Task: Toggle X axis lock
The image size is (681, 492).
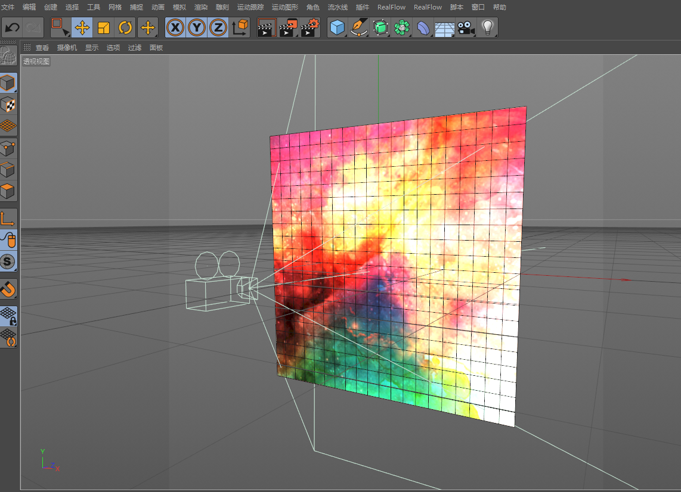Action: pyautogui.click(x=175, y=28)
